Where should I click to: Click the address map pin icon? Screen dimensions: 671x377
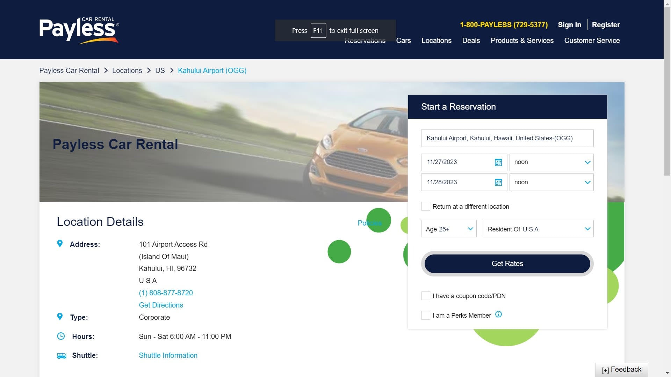coord(60,244)
